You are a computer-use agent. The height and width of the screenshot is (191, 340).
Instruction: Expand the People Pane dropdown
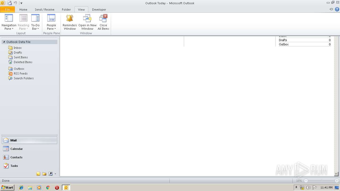click(x=51, y=22)
